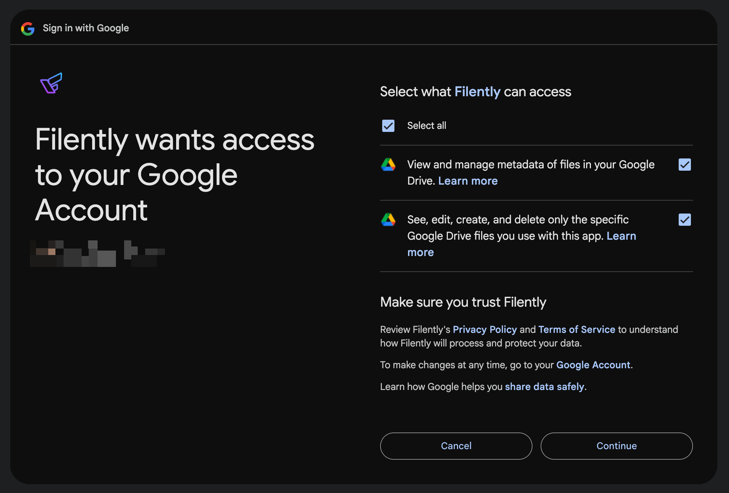Toggle the Select all checkbox
The image size is (729, 493).
388,126
